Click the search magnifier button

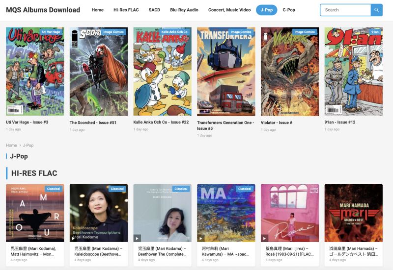[376, 10]
